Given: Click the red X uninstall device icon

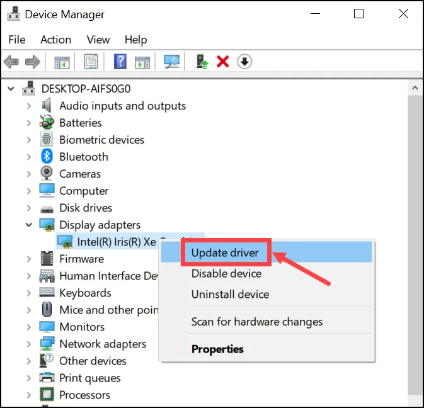Looking at the screenshot, I should (223, 62).
